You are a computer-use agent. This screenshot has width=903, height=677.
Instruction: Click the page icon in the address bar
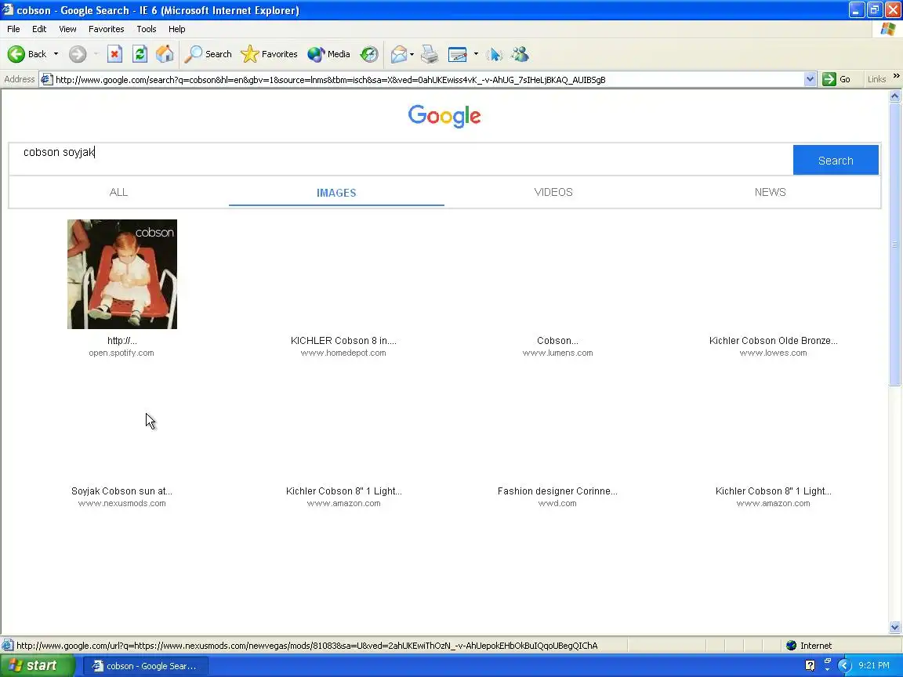pyautogui.click(x=47, y=79)
